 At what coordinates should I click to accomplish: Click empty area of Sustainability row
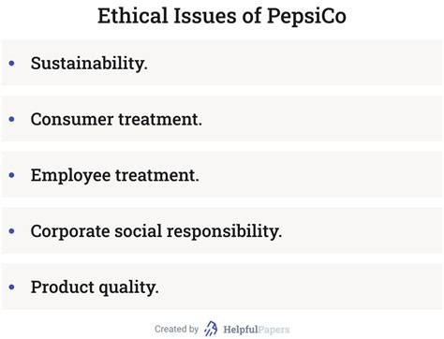point(293,63)
